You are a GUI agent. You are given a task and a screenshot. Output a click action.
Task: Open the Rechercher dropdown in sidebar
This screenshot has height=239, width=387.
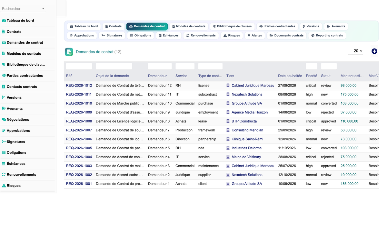click(x=23, y=9)
